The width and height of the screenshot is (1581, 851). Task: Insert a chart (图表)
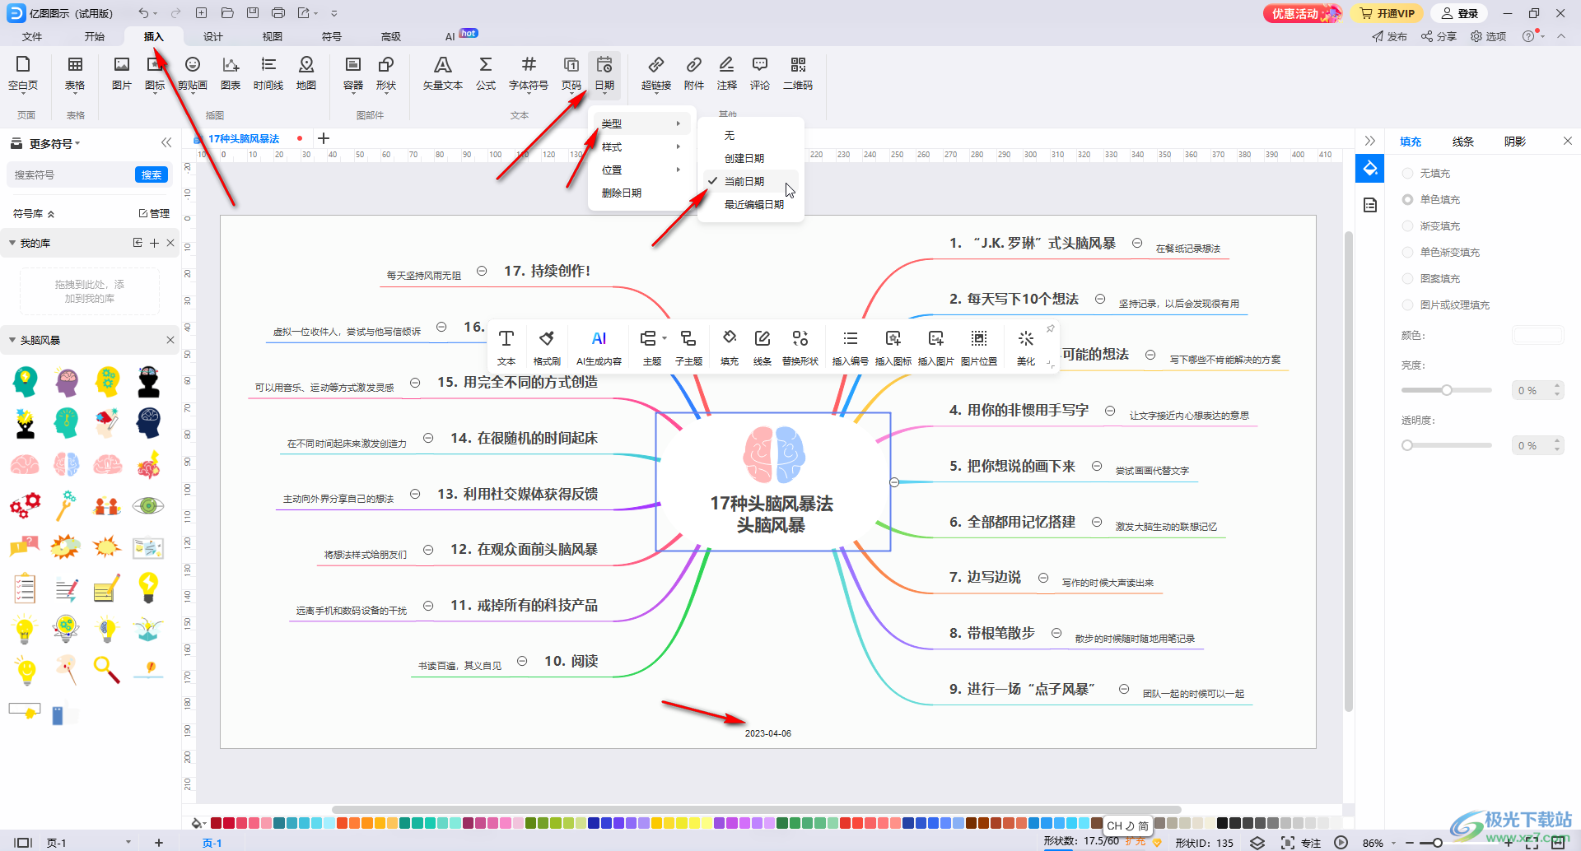coord(231,72)
